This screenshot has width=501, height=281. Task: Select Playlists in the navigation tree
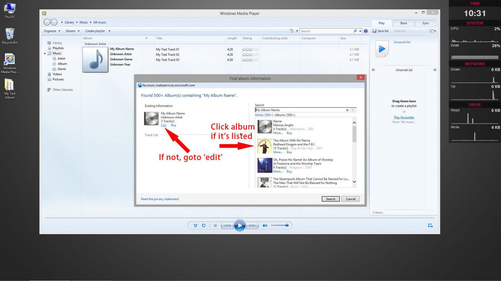coord(58,48)
